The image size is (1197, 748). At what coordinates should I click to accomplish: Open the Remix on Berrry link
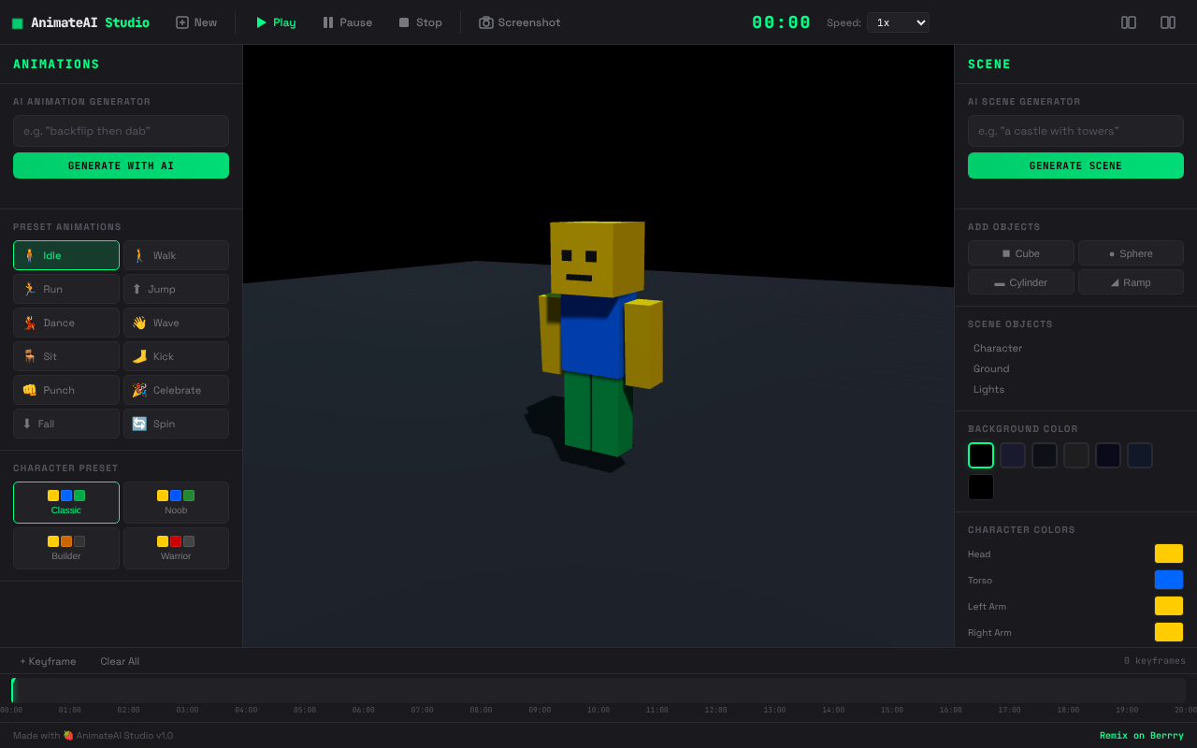pyautogui.click(x=1141, y=735)
